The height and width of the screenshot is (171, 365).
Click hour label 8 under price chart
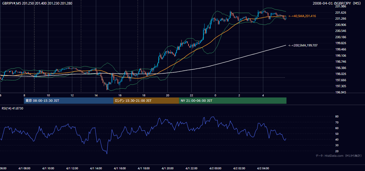pos(24,95)
